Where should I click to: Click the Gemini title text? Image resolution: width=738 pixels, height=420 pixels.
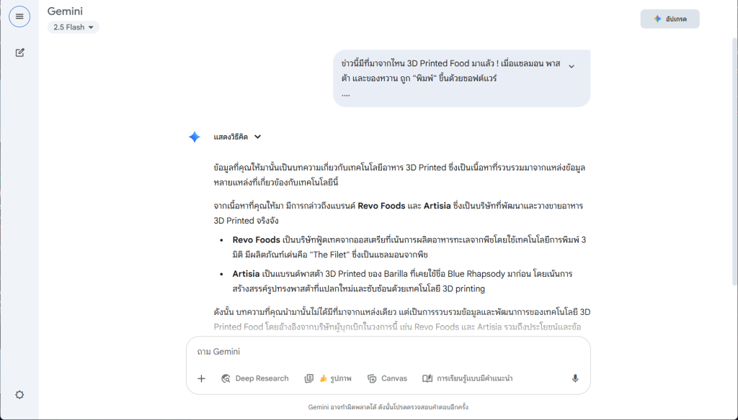(65, 12)
